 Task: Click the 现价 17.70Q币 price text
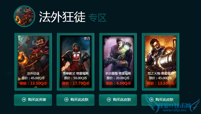click(x=75, y=83)
